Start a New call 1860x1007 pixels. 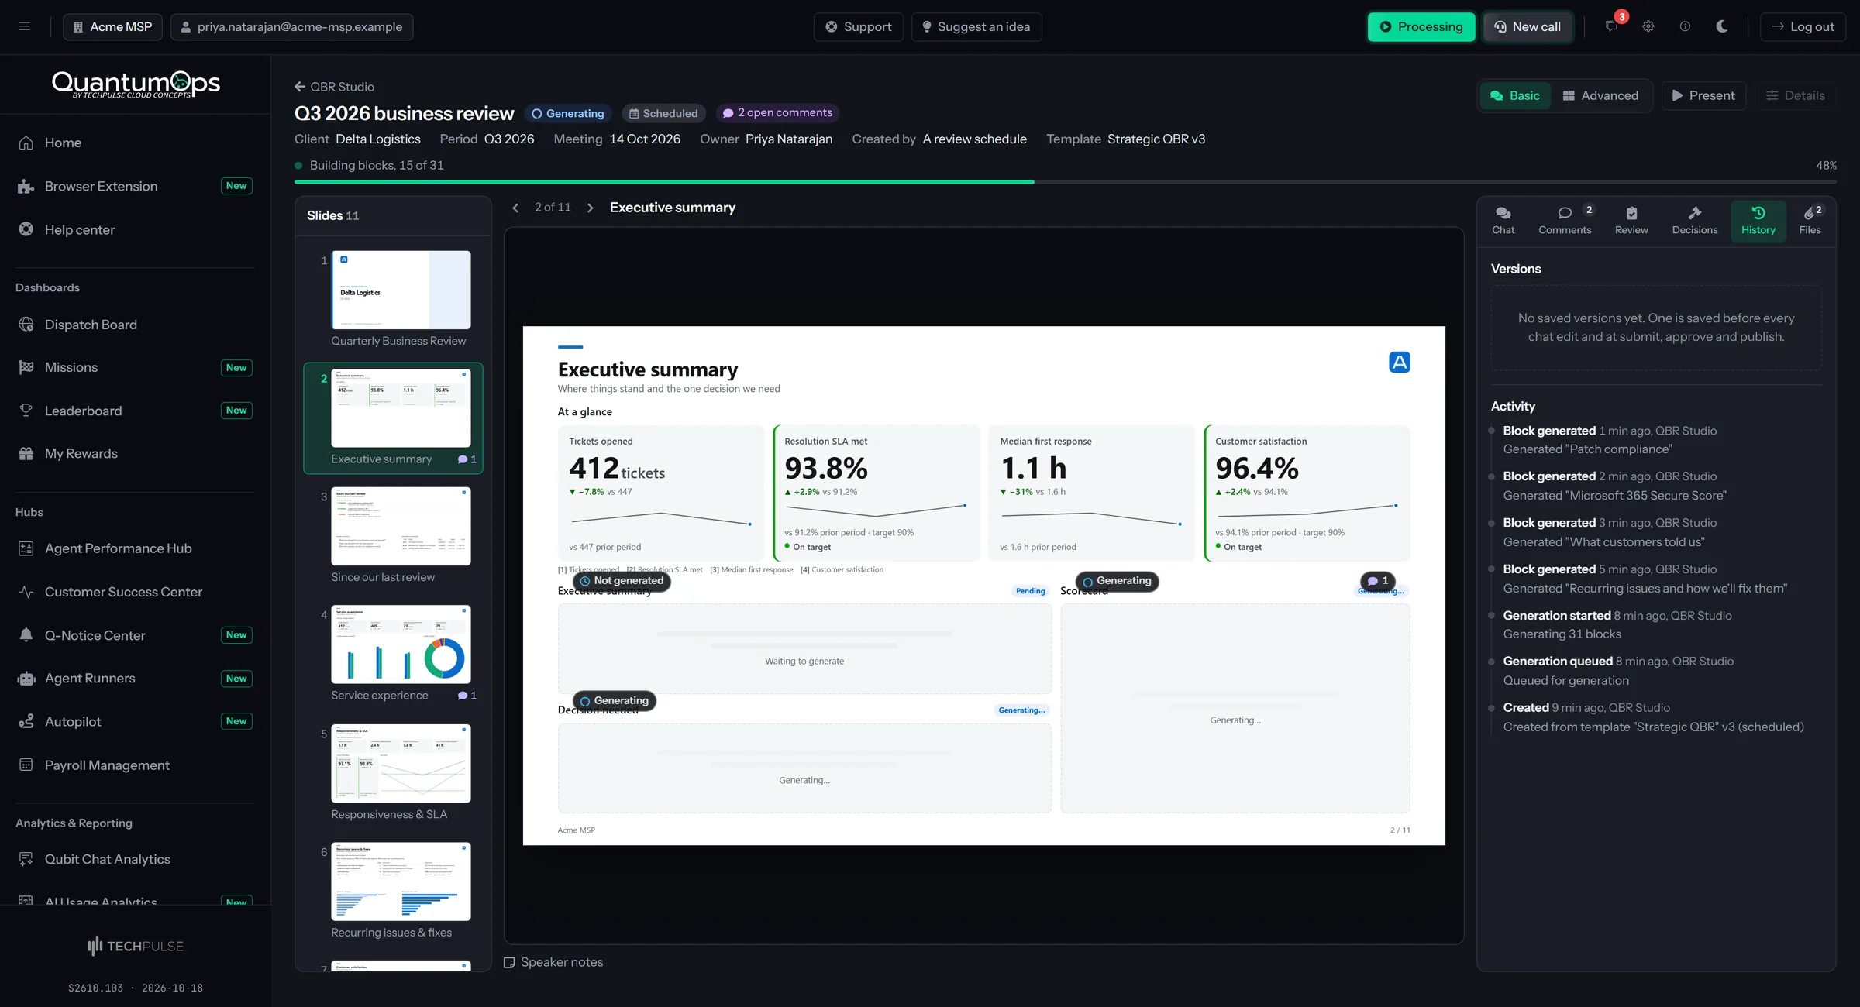(x=1527, y=26)
